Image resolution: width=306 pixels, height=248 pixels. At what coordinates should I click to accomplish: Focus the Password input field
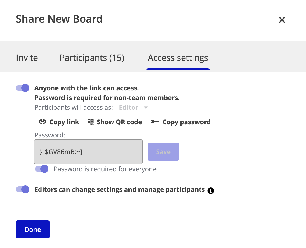[x=88, y=152]
